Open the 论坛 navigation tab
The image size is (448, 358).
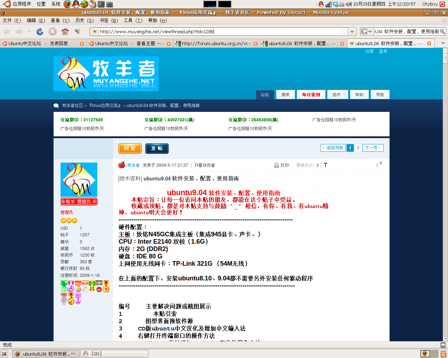(265, 94)
